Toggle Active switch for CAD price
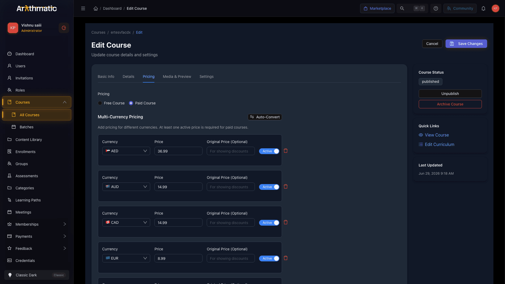505x284 pixels. 269,223
